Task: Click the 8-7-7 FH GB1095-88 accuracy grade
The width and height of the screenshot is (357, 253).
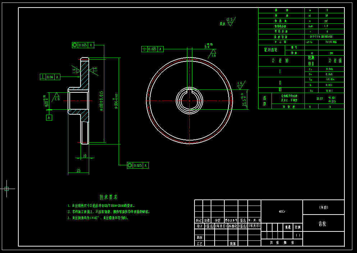Action: click(321, 37)
